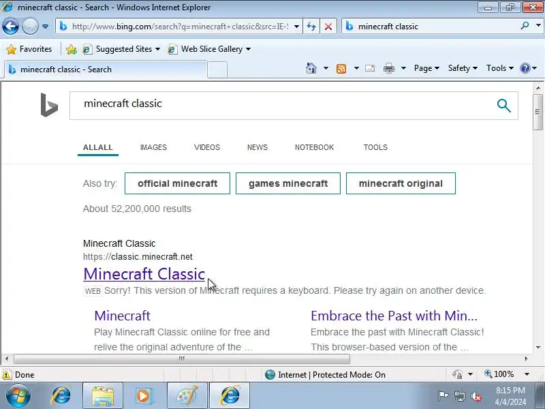Open the Windows Start button
This screenshot has height=409, width=545.
click(18, 395)
